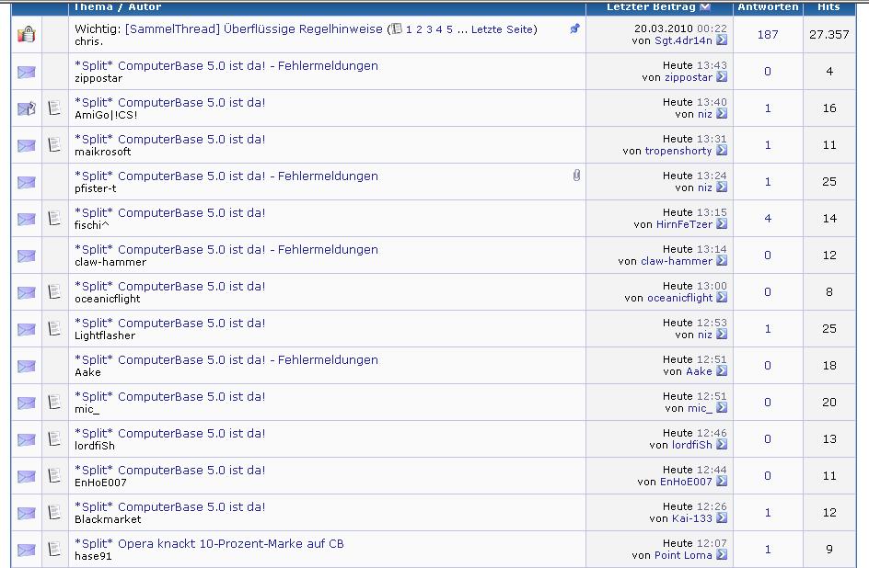The image size is (869, 568).
Task: View profile of Sgt.4dr14n
Action: tap(683, 40)
